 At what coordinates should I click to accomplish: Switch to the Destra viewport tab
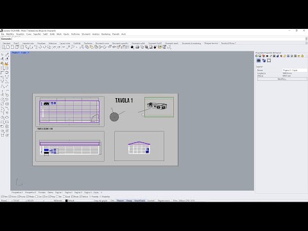(51, 193)
